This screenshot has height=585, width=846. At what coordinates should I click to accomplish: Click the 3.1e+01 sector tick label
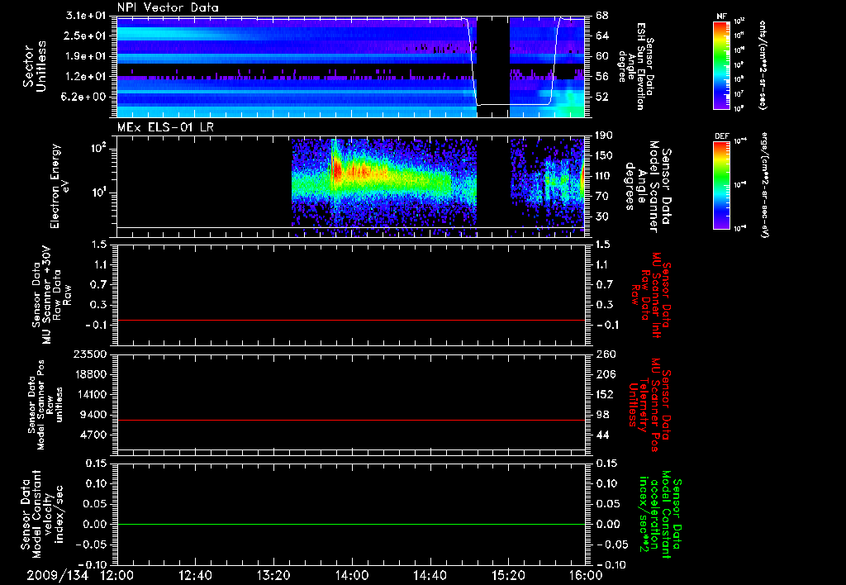click(x=86, y=16)
